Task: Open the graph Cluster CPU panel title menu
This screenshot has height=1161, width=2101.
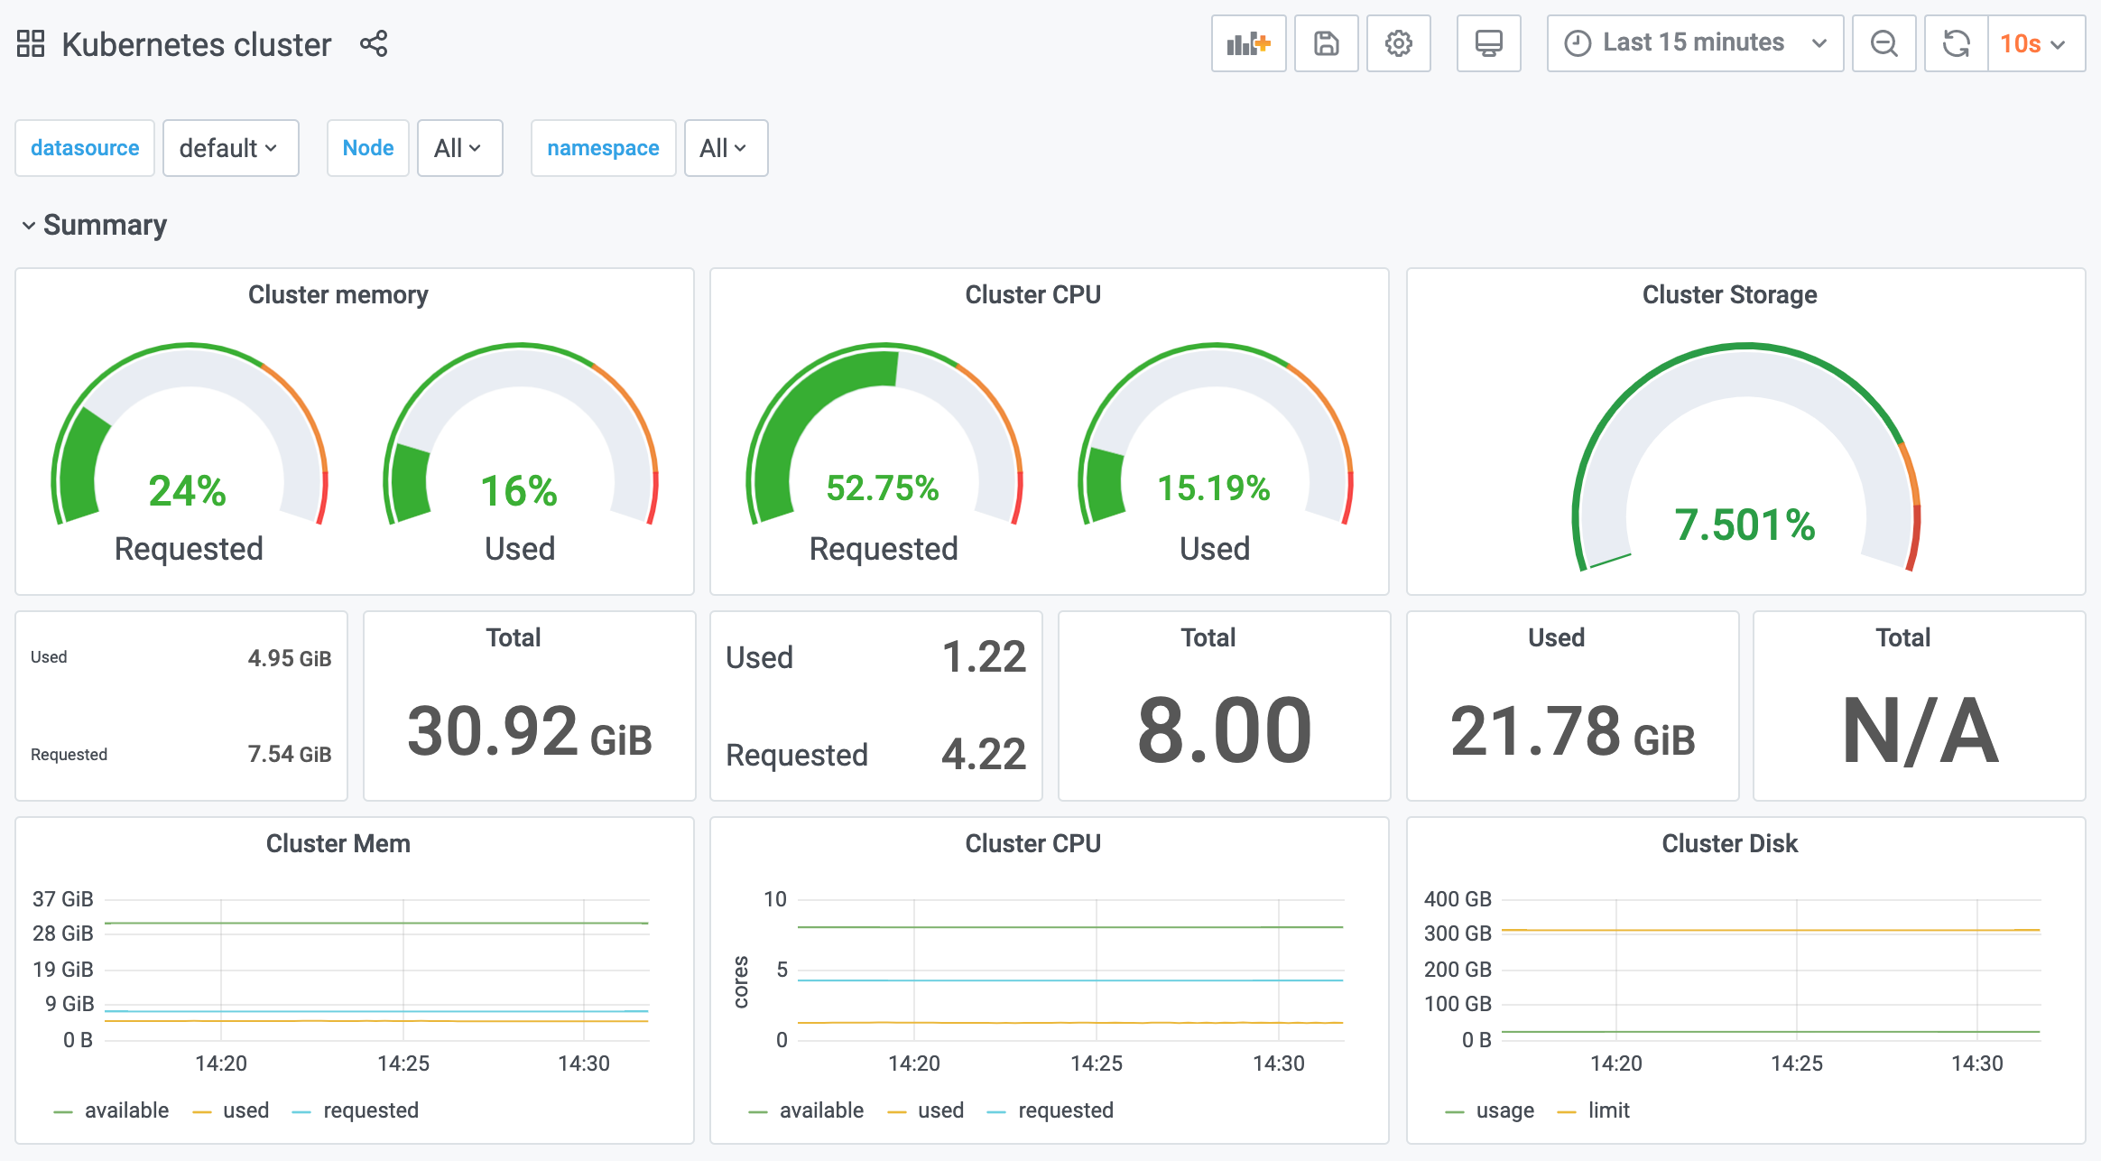Action: 1032,843
